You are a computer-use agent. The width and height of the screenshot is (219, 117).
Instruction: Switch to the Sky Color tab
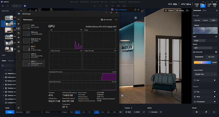(211, 57)
